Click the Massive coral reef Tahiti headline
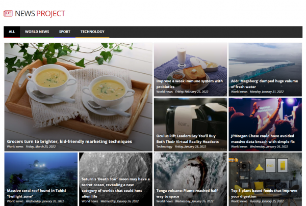The width and height of the screenshot is (306, 206). coord(37,194)
